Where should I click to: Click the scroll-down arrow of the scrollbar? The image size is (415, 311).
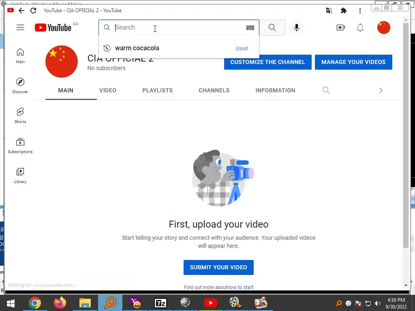coord(406,285)
